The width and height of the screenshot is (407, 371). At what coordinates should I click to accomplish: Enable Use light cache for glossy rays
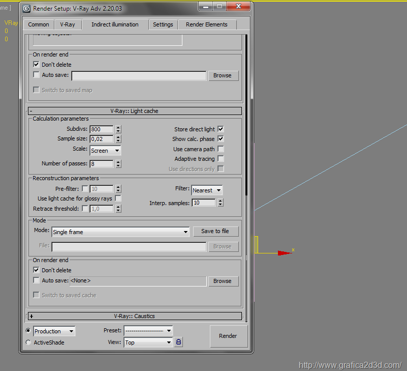pos(118,198)
